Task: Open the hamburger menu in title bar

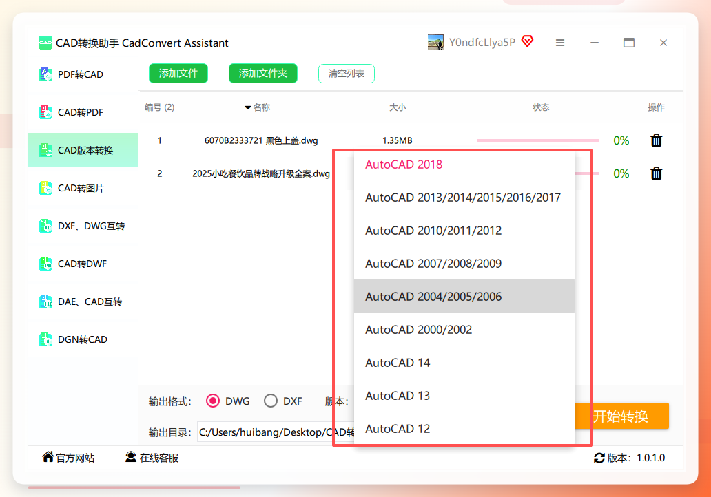Action: coord(560,43)
